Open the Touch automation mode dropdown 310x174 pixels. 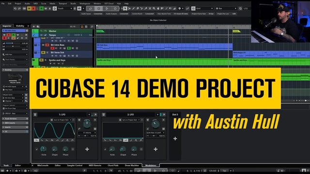pos(65,9)
